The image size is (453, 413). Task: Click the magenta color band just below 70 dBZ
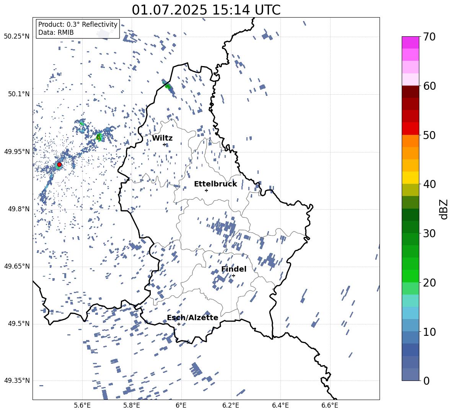pos(410,42)
